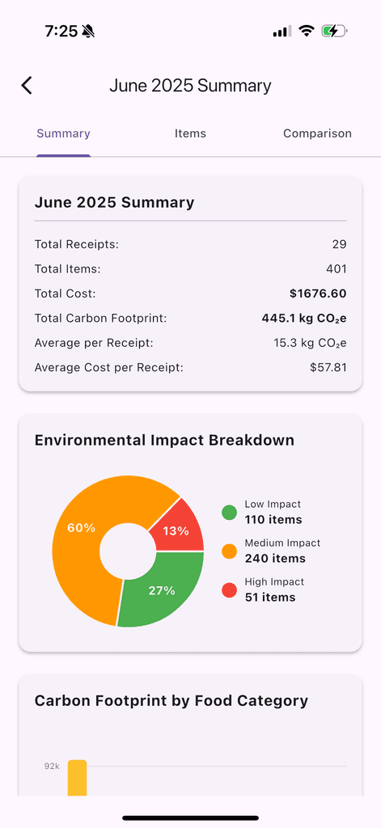Image resolution: width=381 pixels, height=828 pixels.
Task: Open the Comparison tab
Action: 317,133
